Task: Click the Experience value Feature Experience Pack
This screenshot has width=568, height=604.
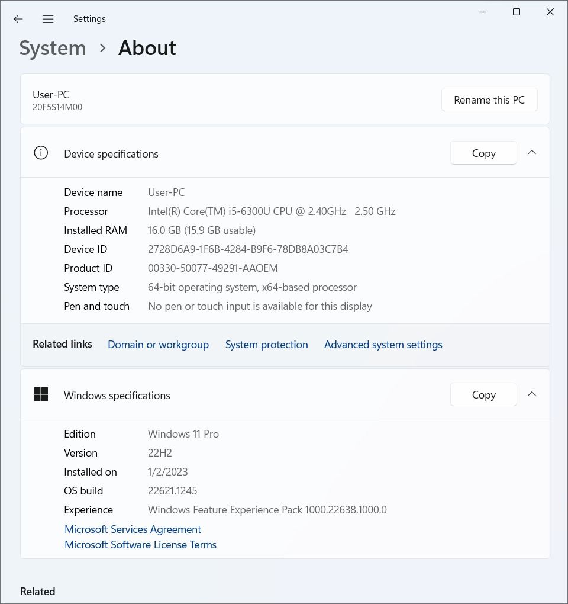Action: click(267, 510)
